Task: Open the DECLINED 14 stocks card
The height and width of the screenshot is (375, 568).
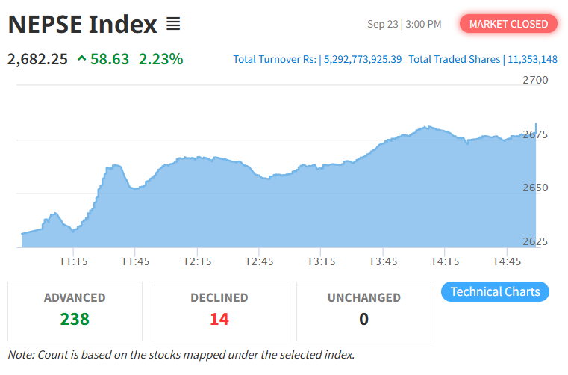Action: click(219, 311)
